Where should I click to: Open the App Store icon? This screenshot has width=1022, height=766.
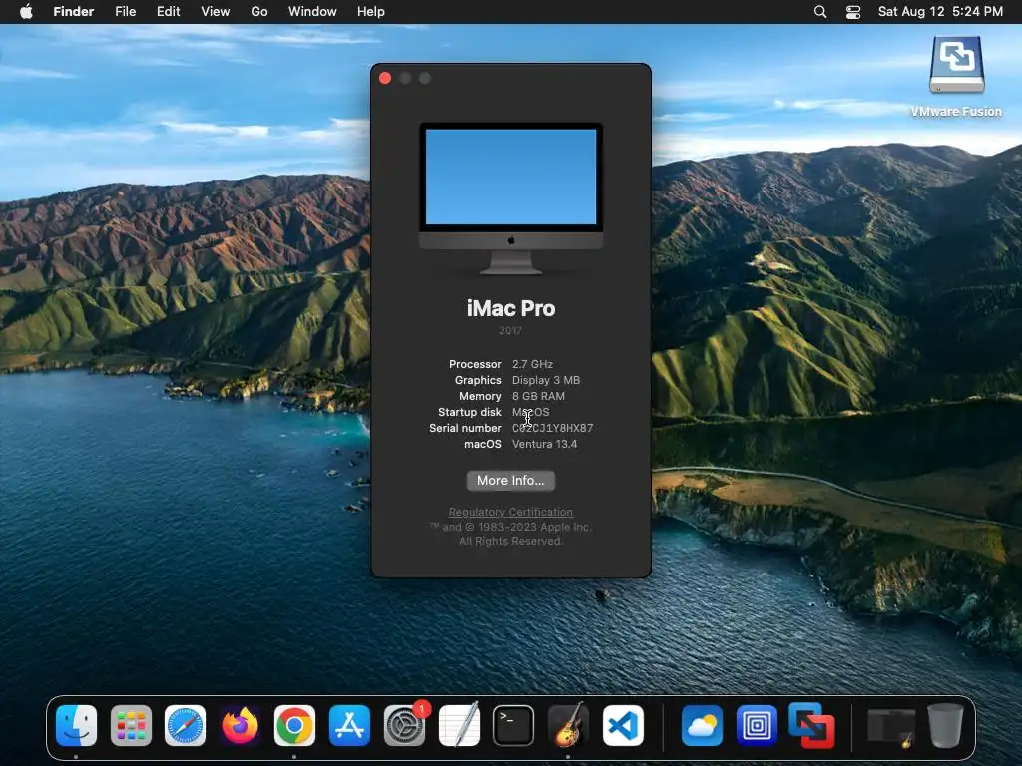(349, 725)
